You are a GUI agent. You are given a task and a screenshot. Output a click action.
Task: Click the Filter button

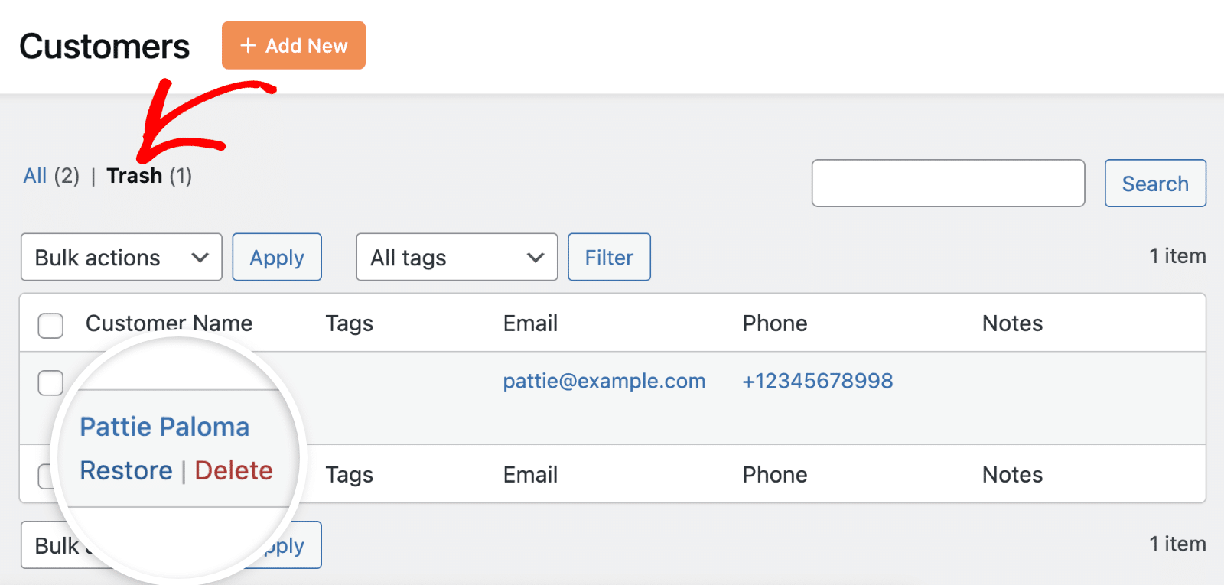[x=609, y=258]
